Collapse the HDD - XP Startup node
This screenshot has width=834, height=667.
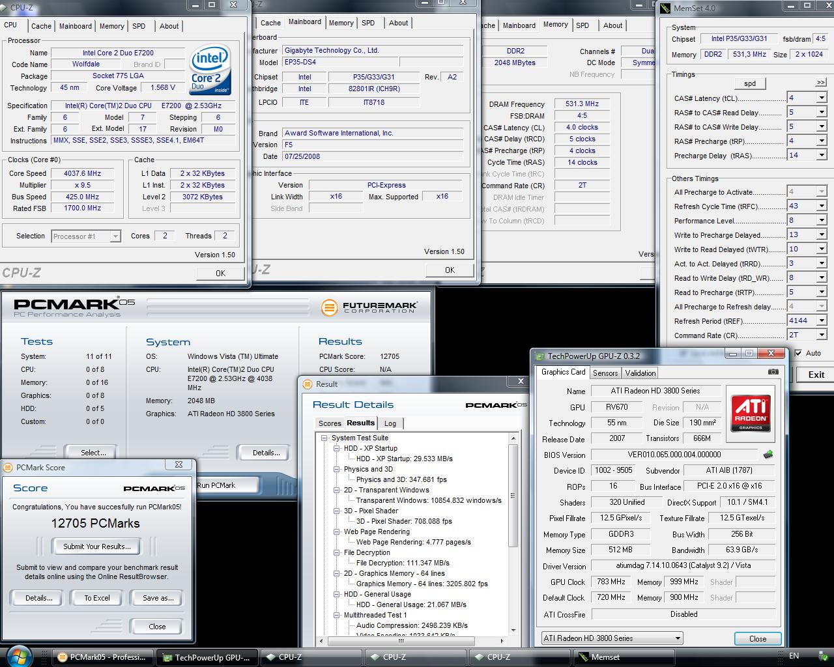(337, 448)
